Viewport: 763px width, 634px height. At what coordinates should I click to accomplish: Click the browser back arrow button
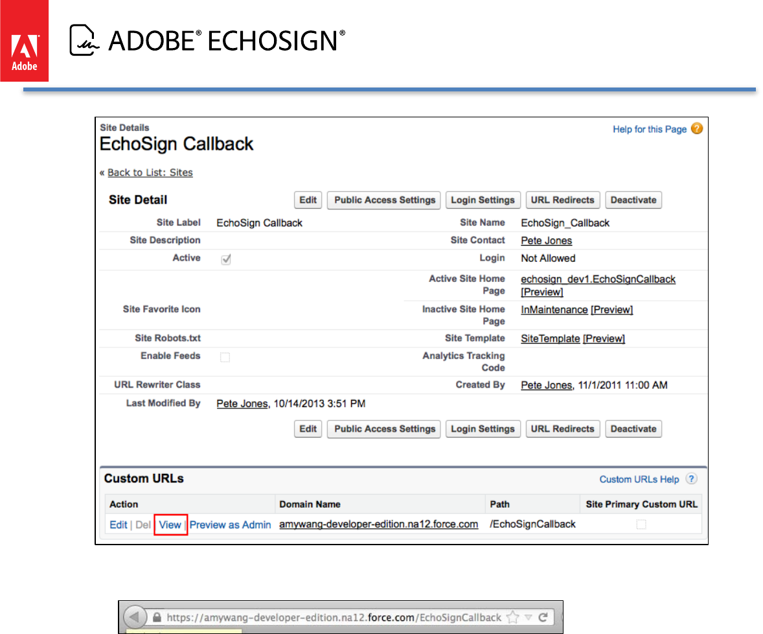(x=134, y=617)
